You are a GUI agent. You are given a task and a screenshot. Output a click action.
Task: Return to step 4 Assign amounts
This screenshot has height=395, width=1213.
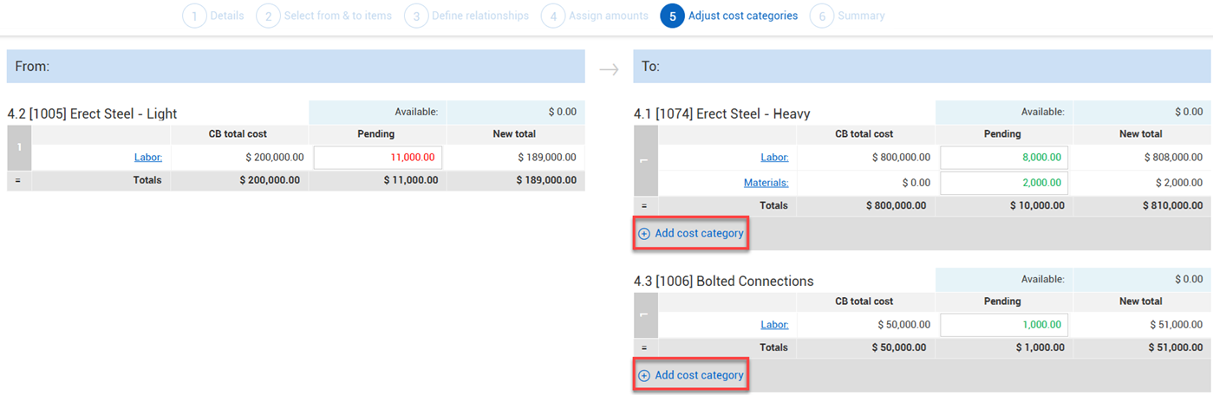pos(595,16)
